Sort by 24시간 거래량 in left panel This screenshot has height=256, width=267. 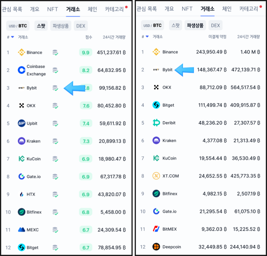tap(114, 37)
